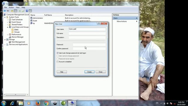Focus the Password input field
Image resolution: width=188 pixels, height=106 pixels.
coord(89,44)
